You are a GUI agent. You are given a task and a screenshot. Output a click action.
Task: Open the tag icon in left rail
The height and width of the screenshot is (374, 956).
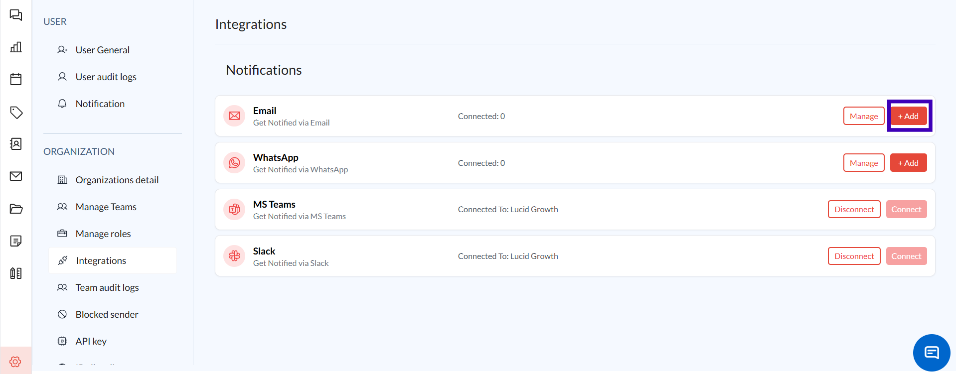(x=16, y=112)
